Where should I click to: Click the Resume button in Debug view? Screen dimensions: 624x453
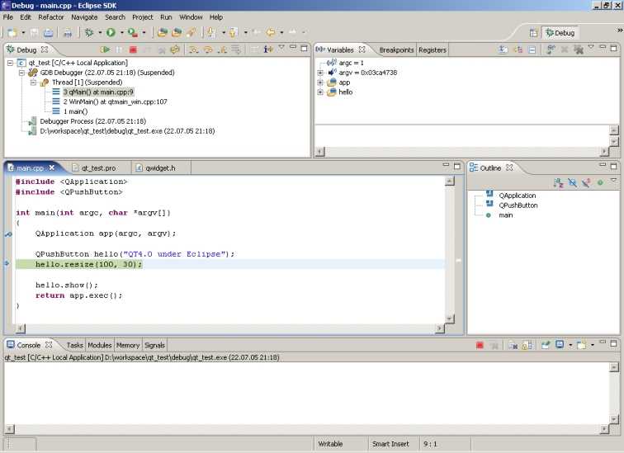pos(105,50)
